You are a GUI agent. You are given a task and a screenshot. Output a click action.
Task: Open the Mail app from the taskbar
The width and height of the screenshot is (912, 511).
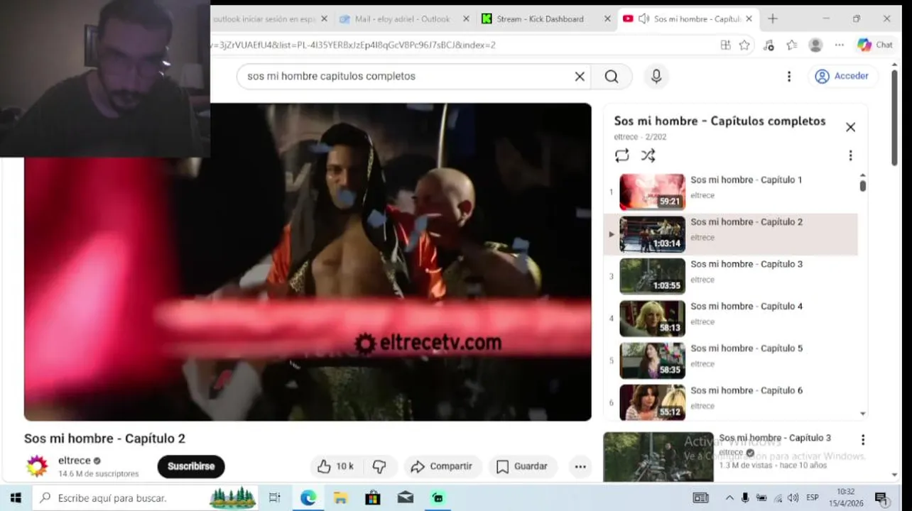tap(405, 498)
